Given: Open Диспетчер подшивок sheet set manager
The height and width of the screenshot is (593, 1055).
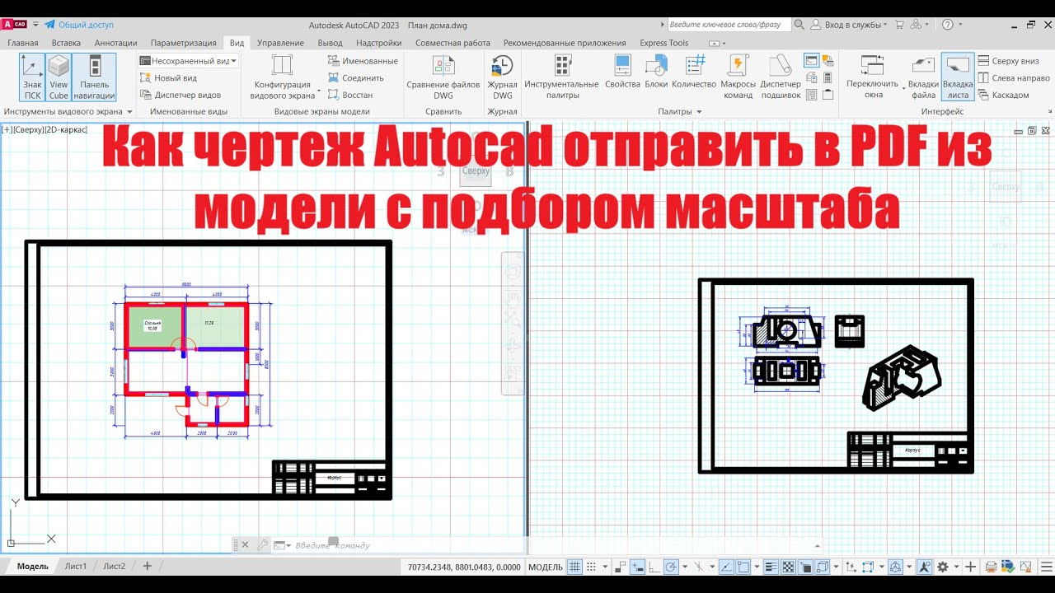Looking at the screenshot, I should coord(780,77).
